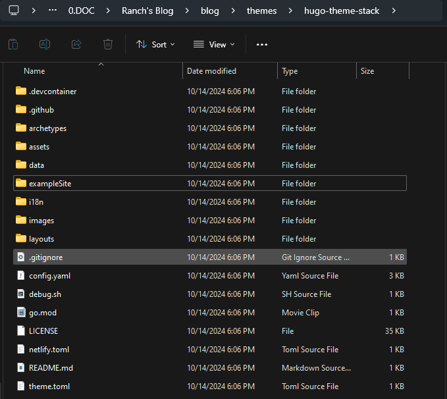Open the See more three-dots menu
447x399 pixels.
point(262,44)
